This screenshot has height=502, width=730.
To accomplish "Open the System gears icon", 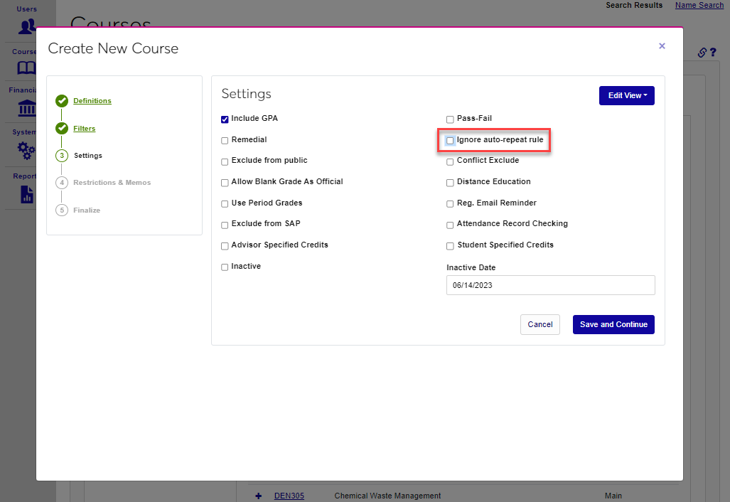I will click(x=26, y=150).
